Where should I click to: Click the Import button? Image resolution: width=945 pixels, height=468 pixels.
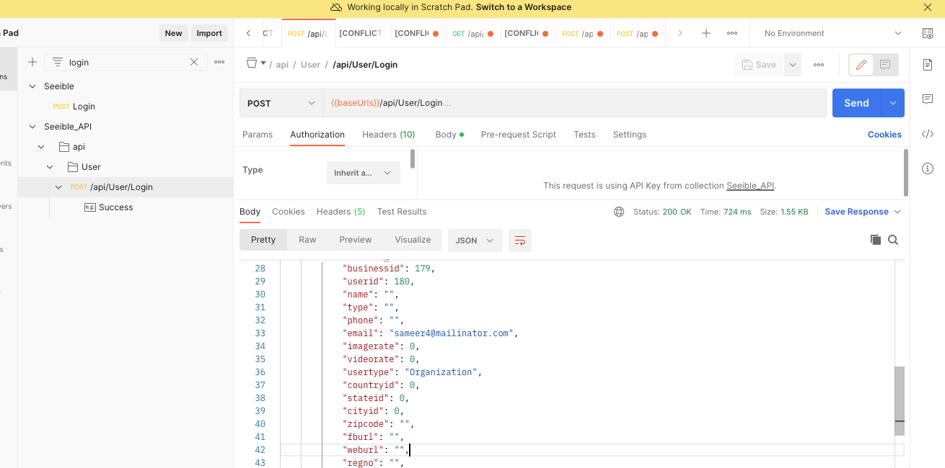point(209,33)
